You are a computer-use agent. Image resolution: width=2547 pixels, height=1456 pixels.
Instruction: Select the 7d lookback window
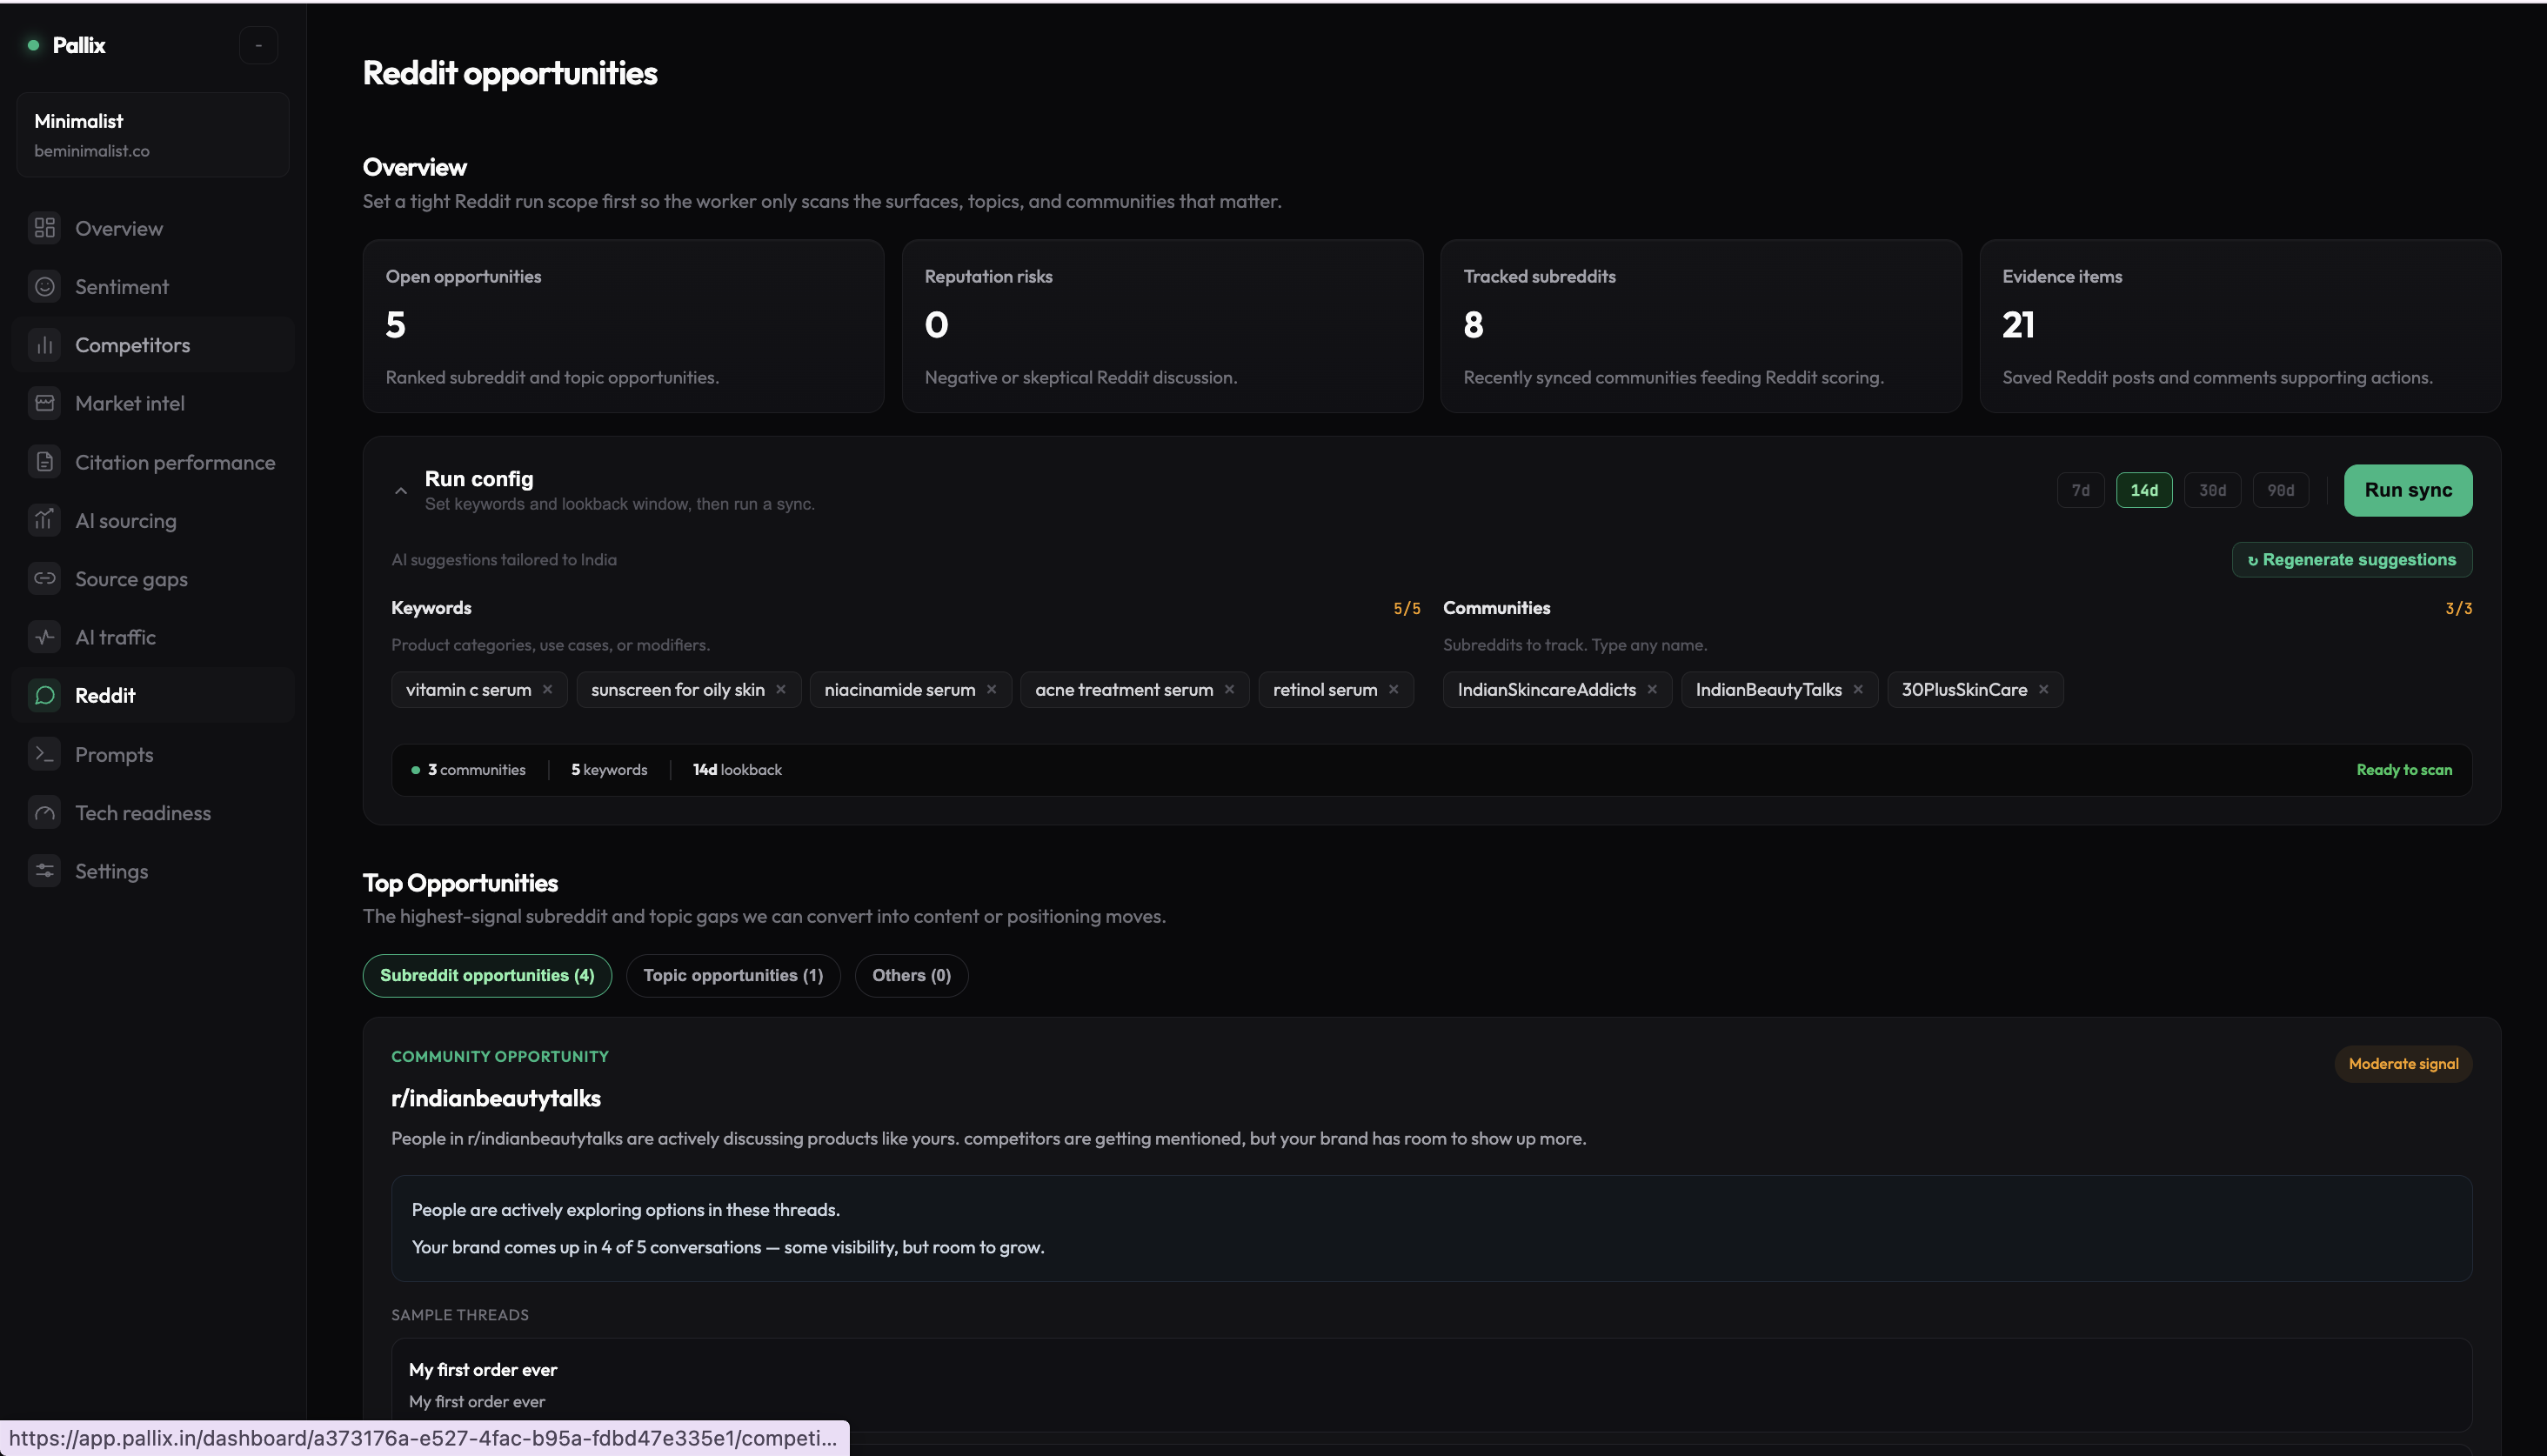tap(2080, 490)
